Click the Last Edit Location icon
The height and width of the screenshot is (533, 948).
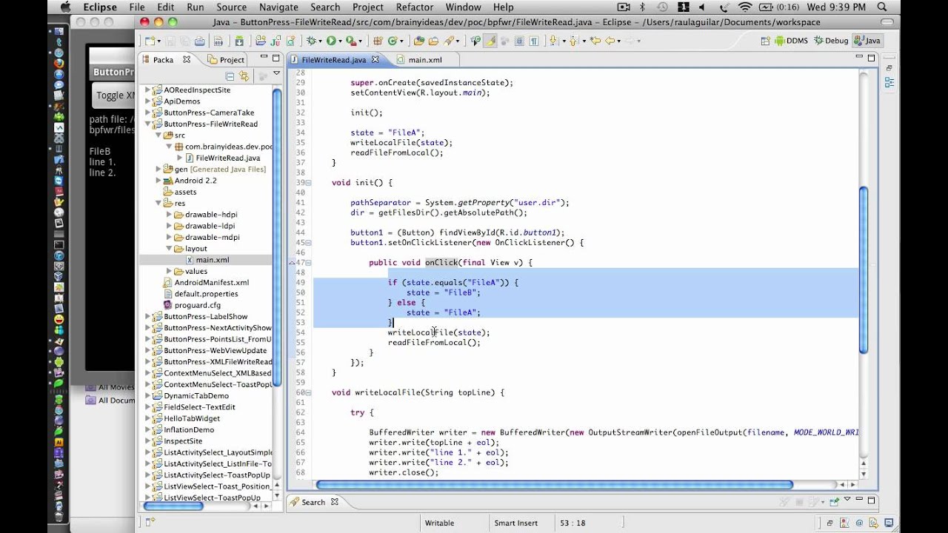(595, 41)
